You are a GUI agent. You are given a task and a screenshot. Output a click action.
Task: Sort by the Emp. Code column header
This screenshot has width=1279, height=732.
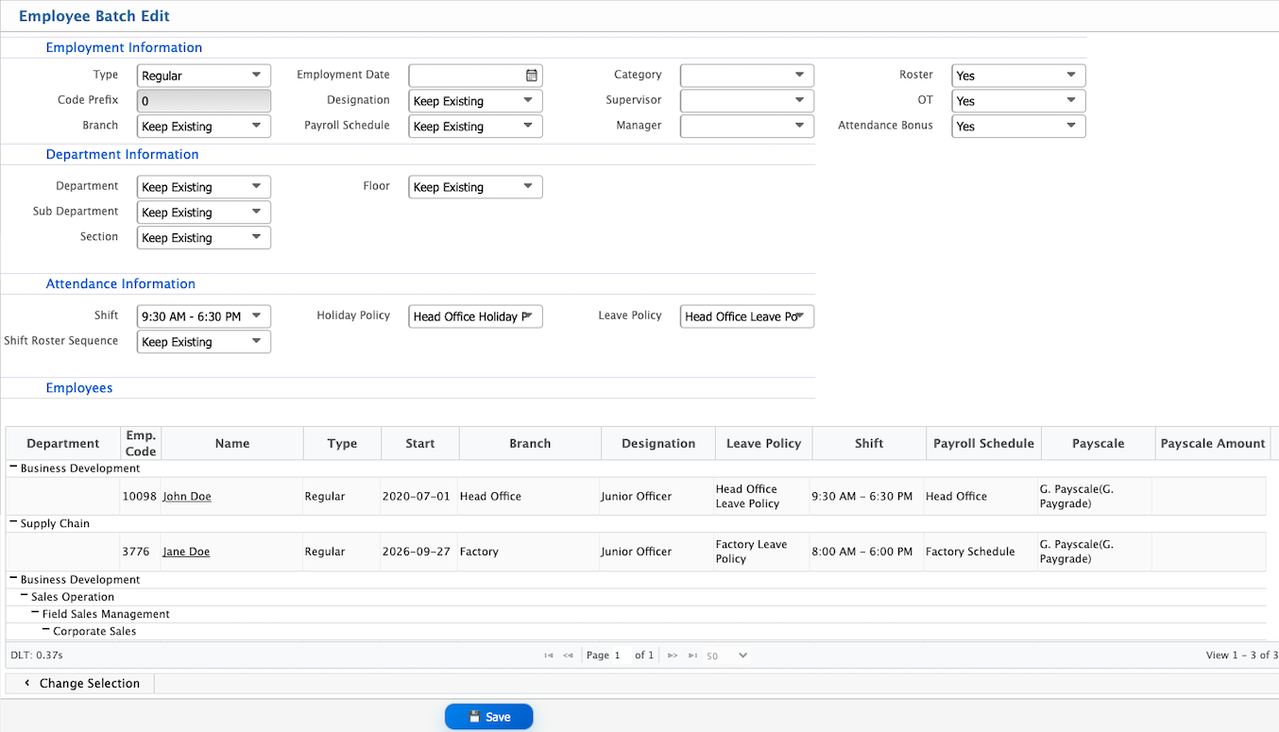(141, 443)
